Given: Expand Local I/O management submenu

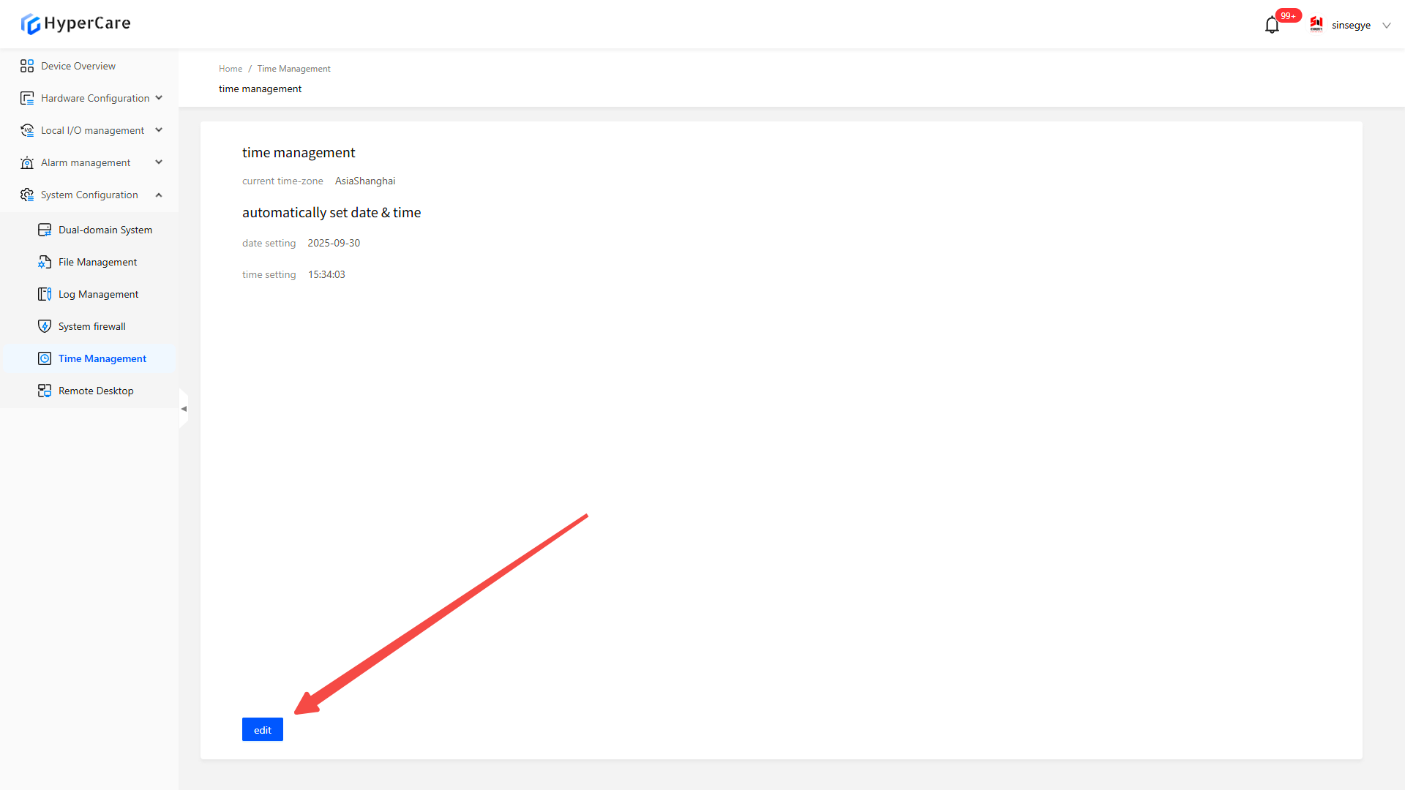Looking at the screenshot, I should pos(159,130).
